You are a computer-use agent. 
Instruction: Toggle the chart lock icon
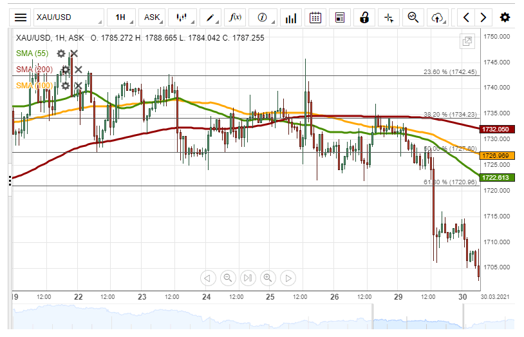point(364,17)
